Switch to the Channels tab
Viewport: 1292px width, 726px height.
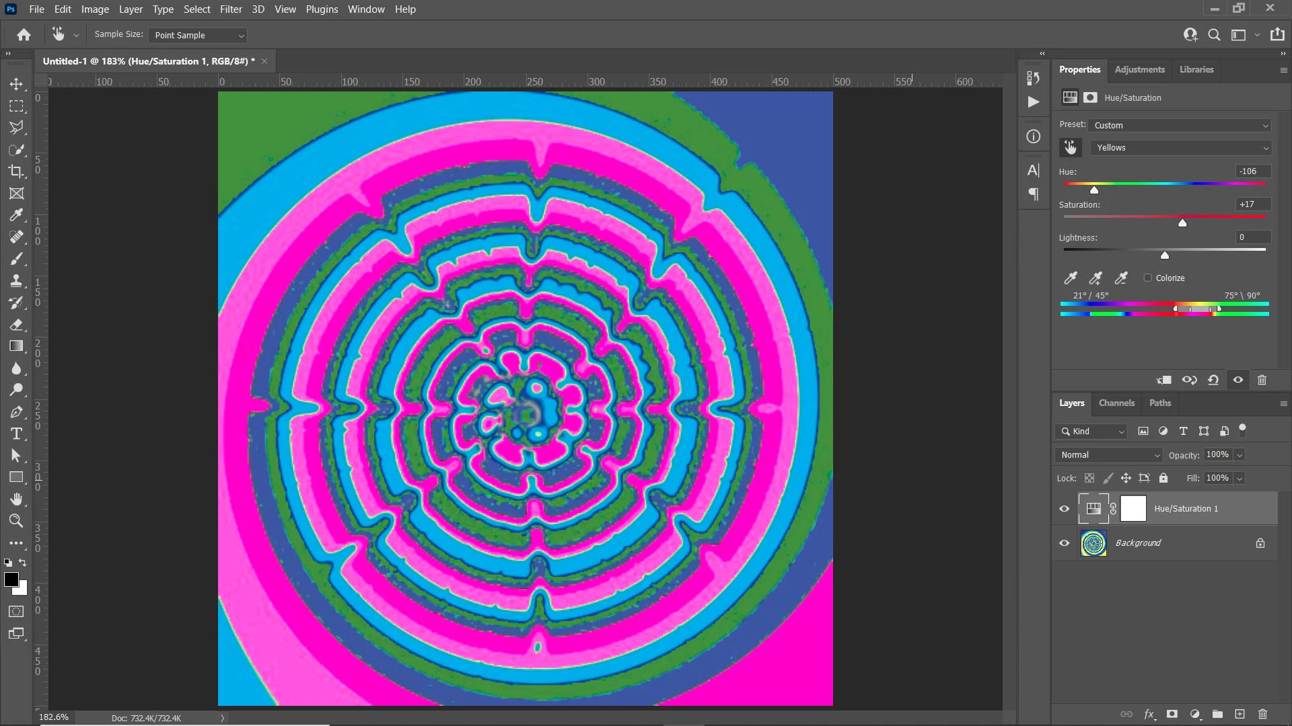pyautogui.click(x=1116, y=403)
